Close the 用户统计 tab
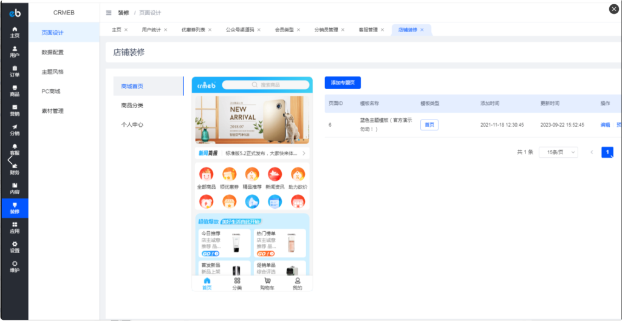The width and height of the screenshot is (622, 321). pyautogui.click(x=166, y=30)
